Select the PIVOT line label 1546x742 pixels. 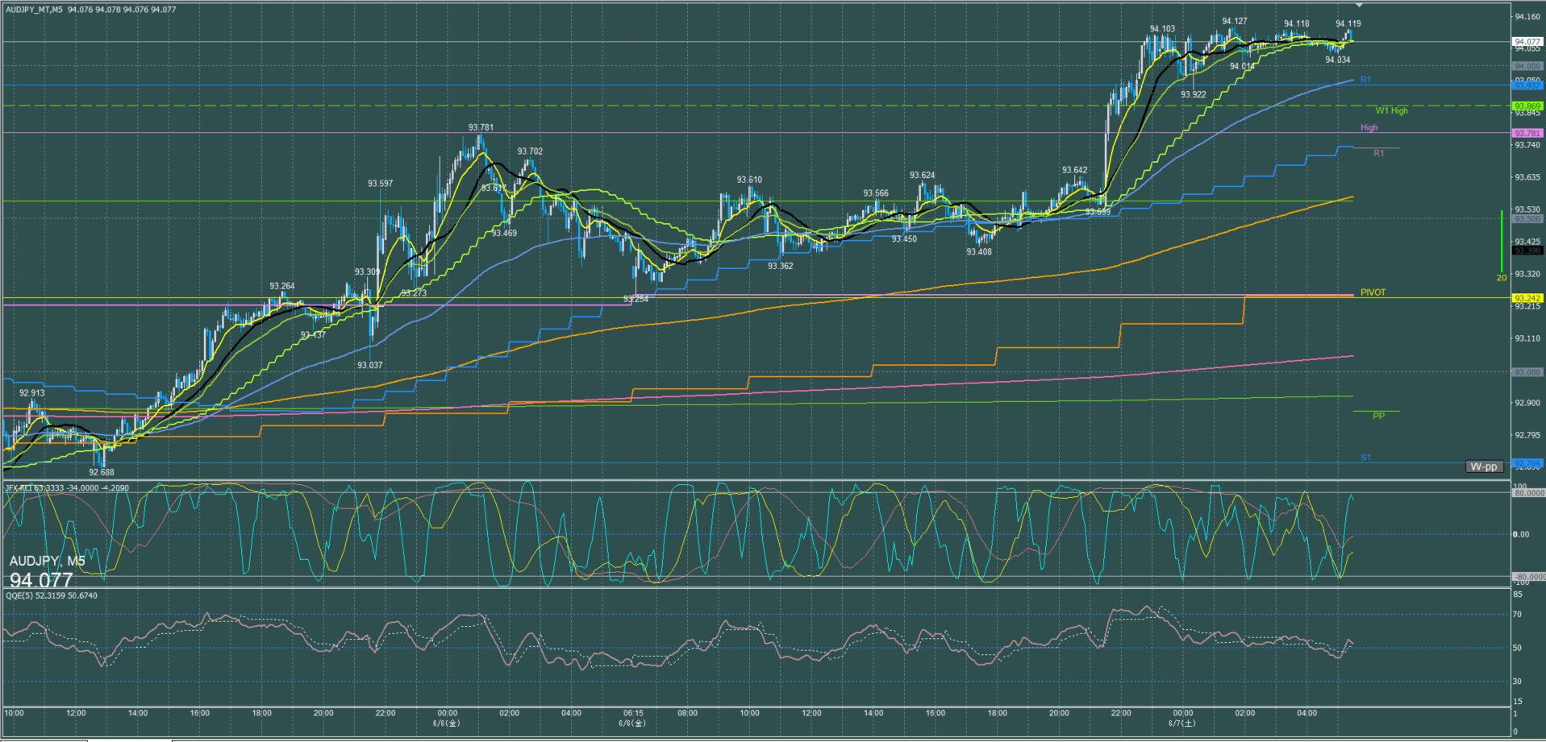click(x=1373, y=292)
